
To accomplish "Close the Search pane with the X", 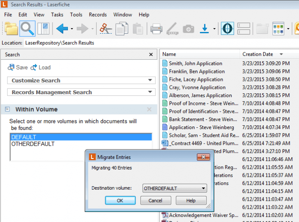I will coord(151,55).
